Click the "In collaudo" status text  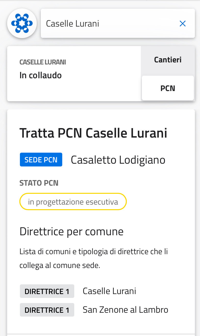(x=41, y=75)
